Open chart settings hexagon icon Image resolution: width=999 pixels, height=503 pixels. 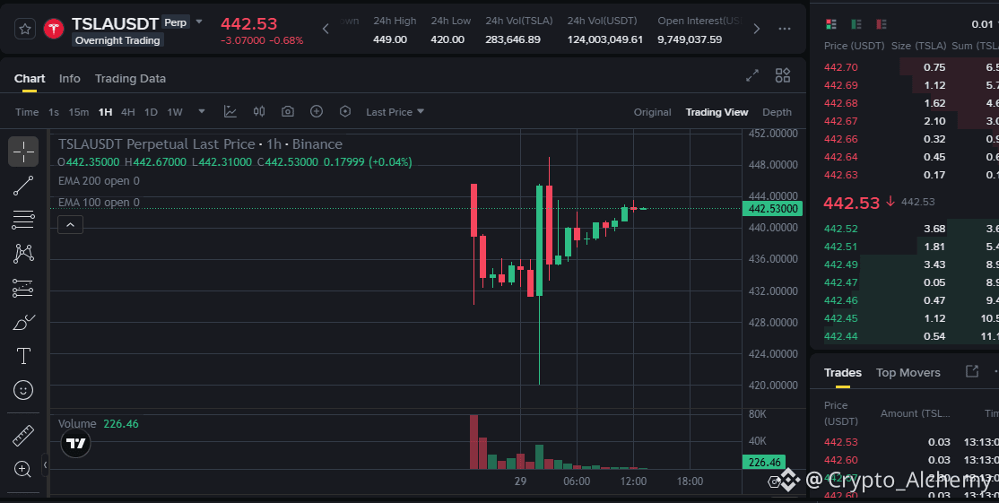coord(344,111)
